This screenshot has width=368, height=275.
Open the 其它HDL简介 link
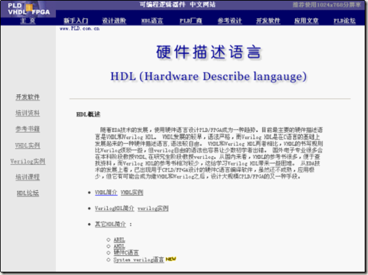110,224
